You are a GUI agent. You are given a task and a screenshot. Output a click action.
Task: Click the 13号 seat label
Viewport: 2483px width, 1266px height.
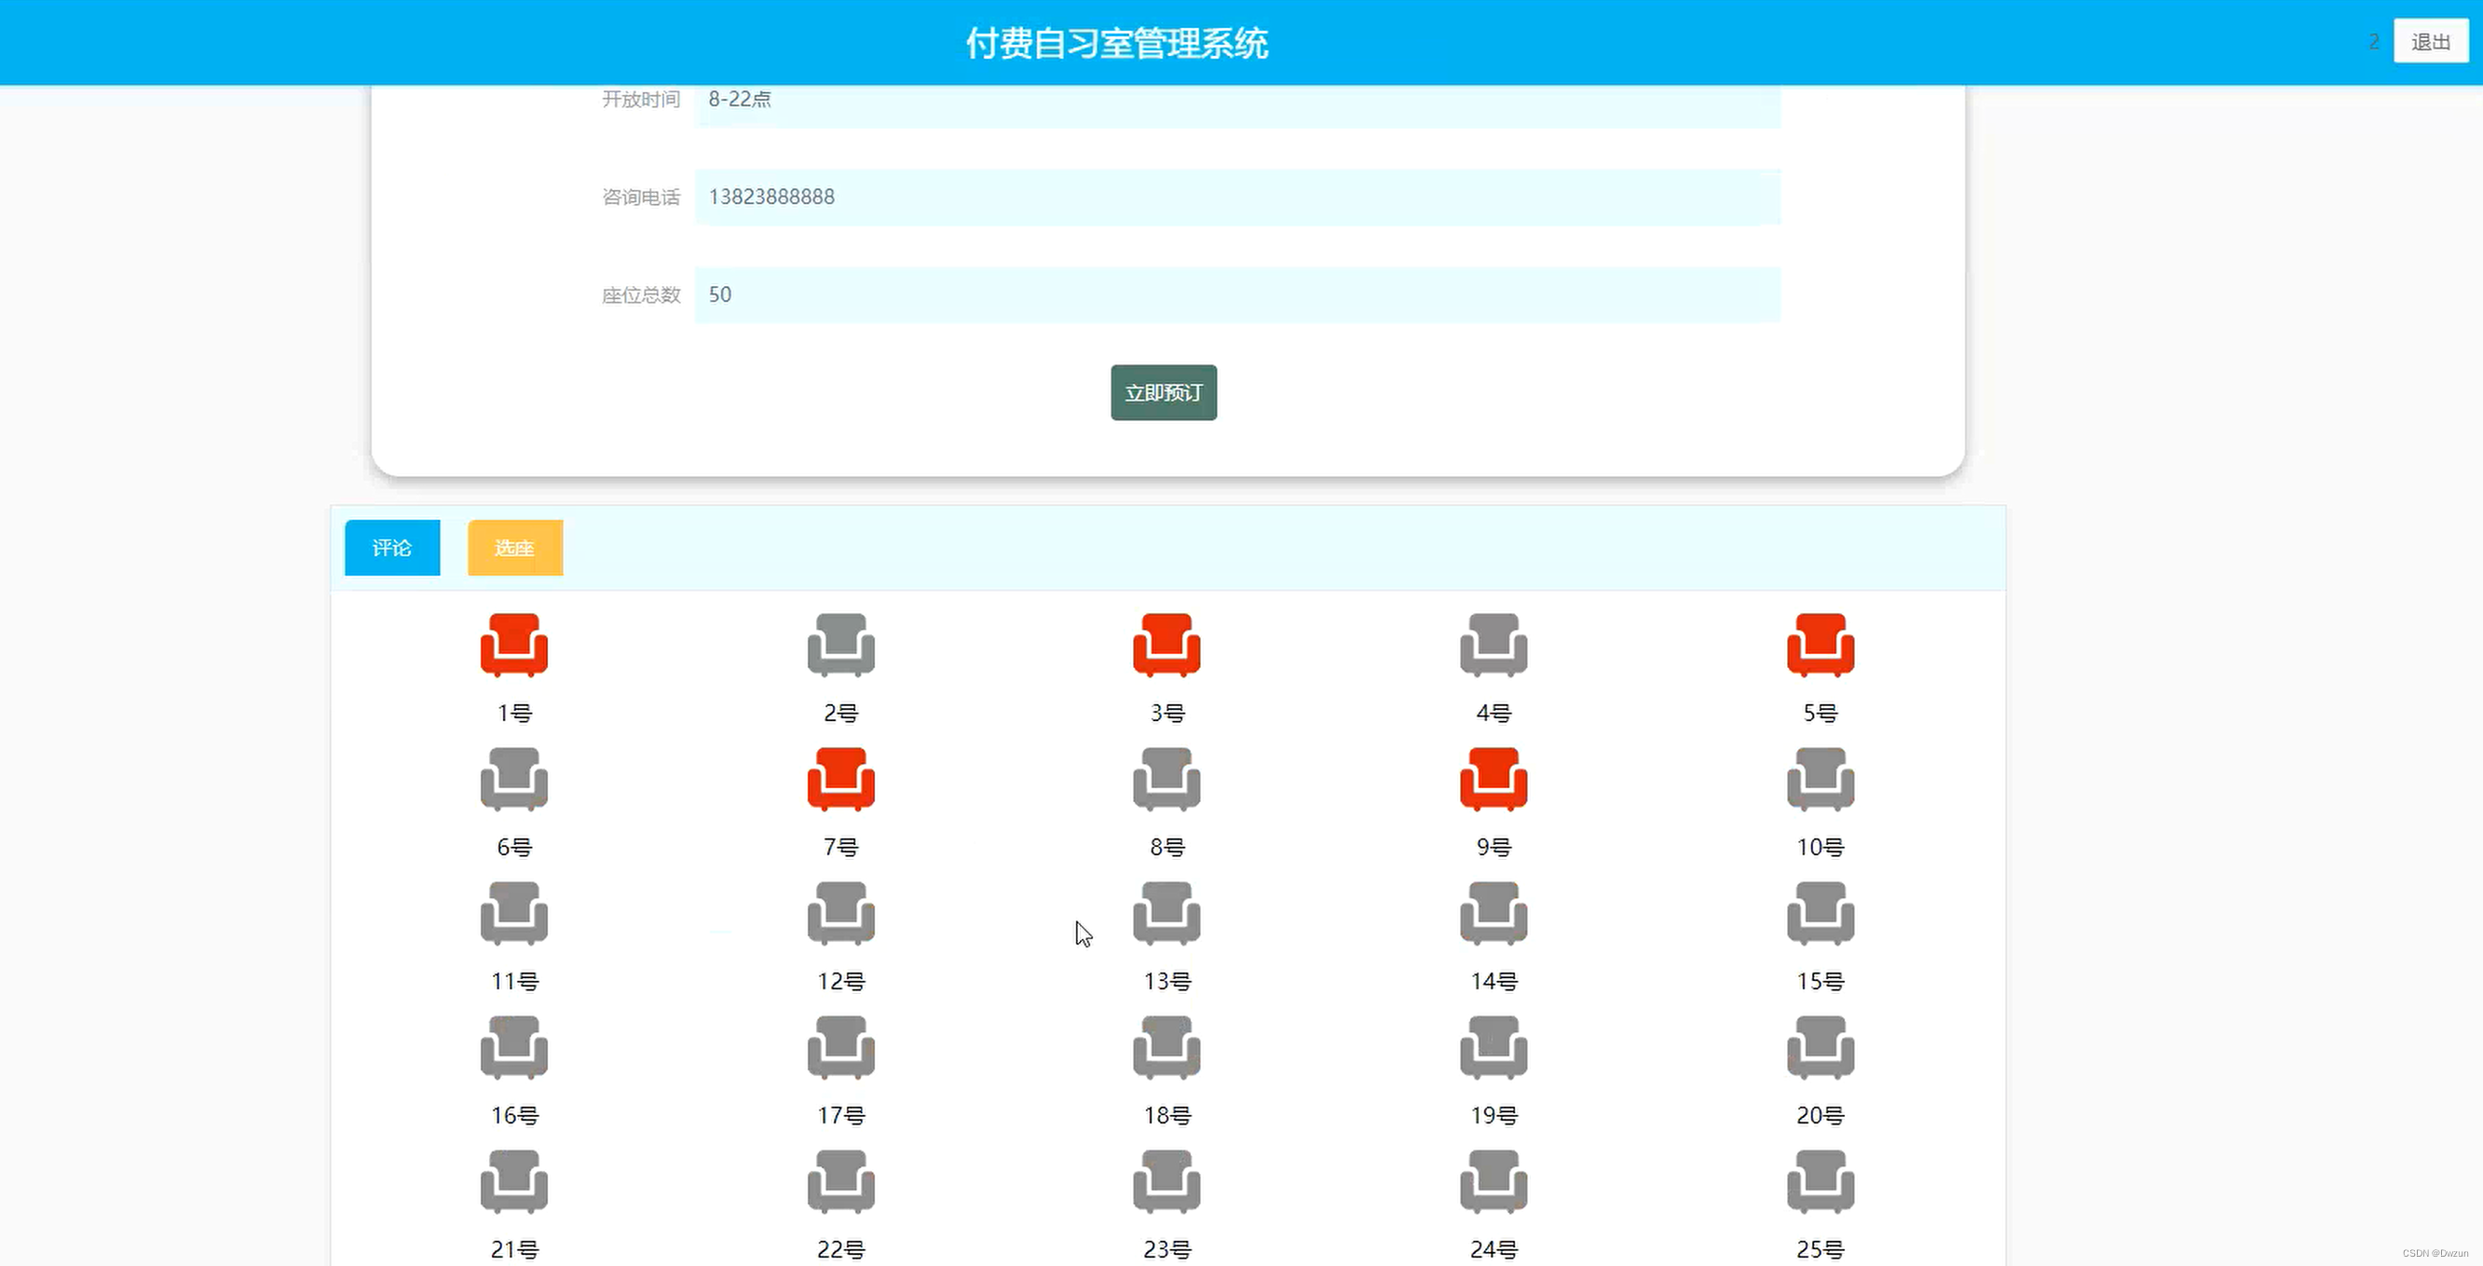[1167, 981]
